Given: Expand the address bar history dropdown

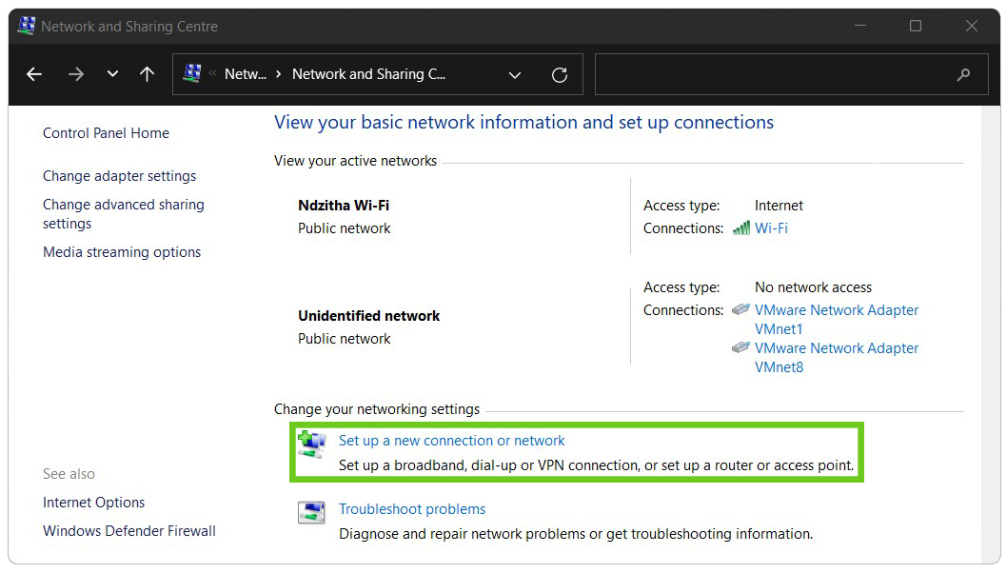Looking at the screenshot, I should pos(515,74).
